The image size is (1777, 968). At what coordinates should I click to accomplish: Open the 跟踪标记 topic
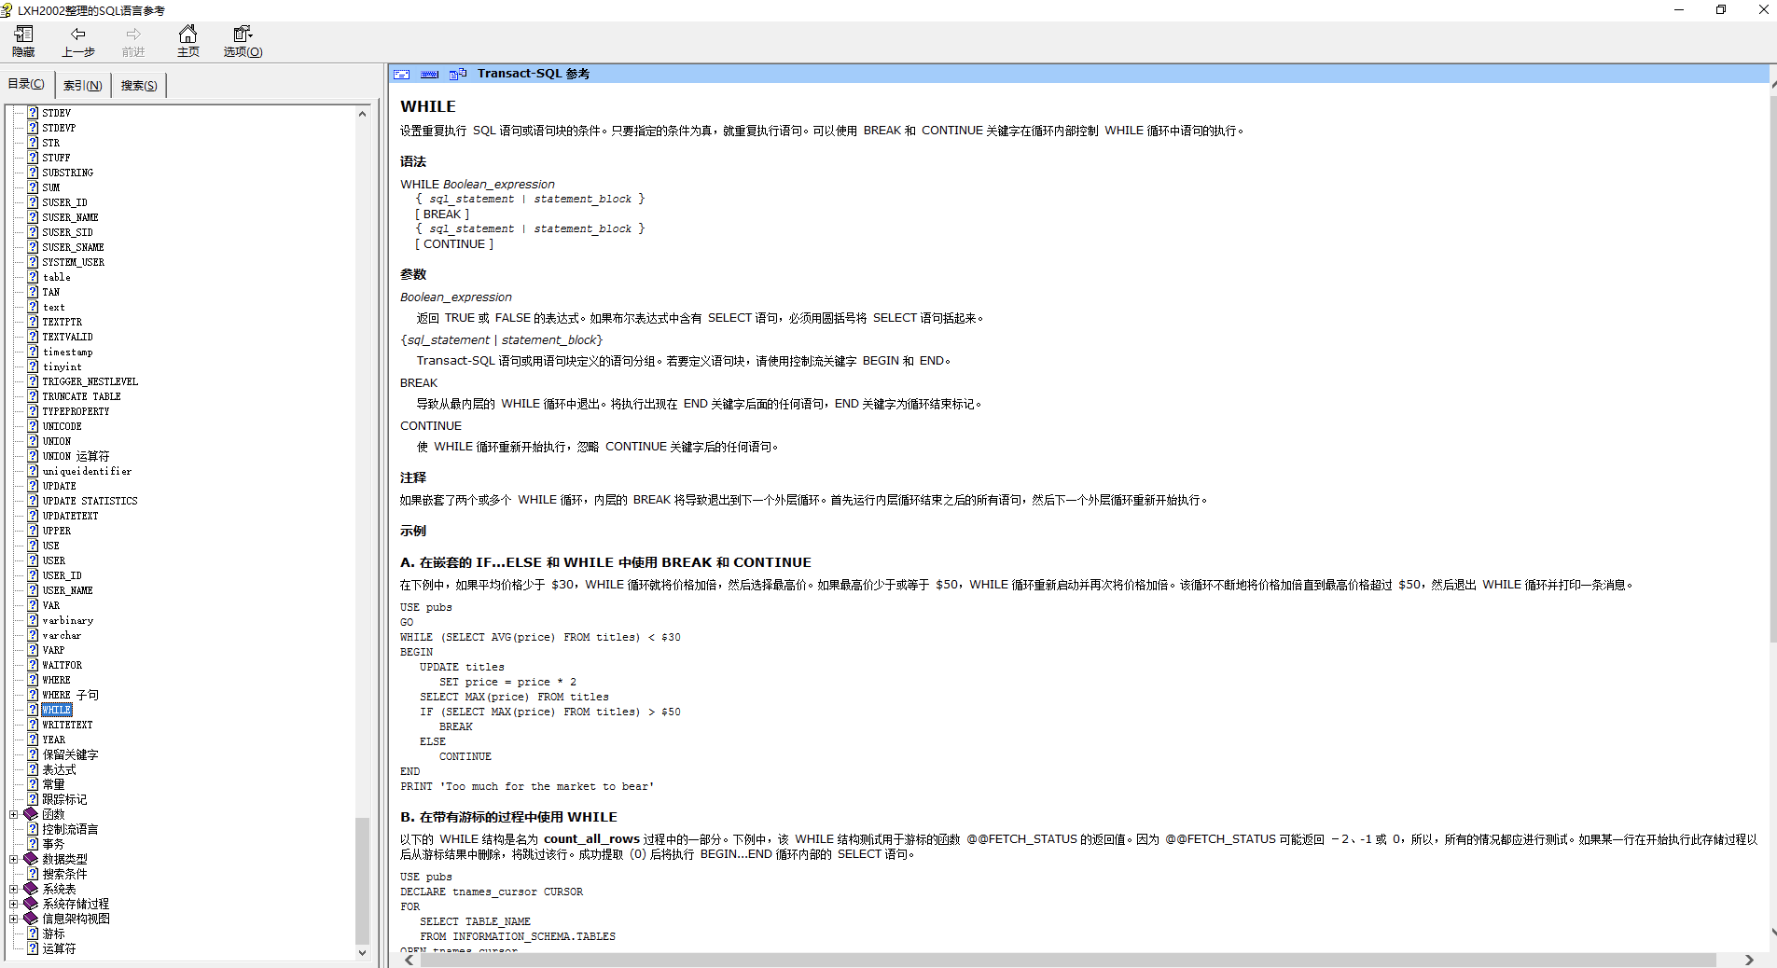pyautogui.click(x=64, y=799)
